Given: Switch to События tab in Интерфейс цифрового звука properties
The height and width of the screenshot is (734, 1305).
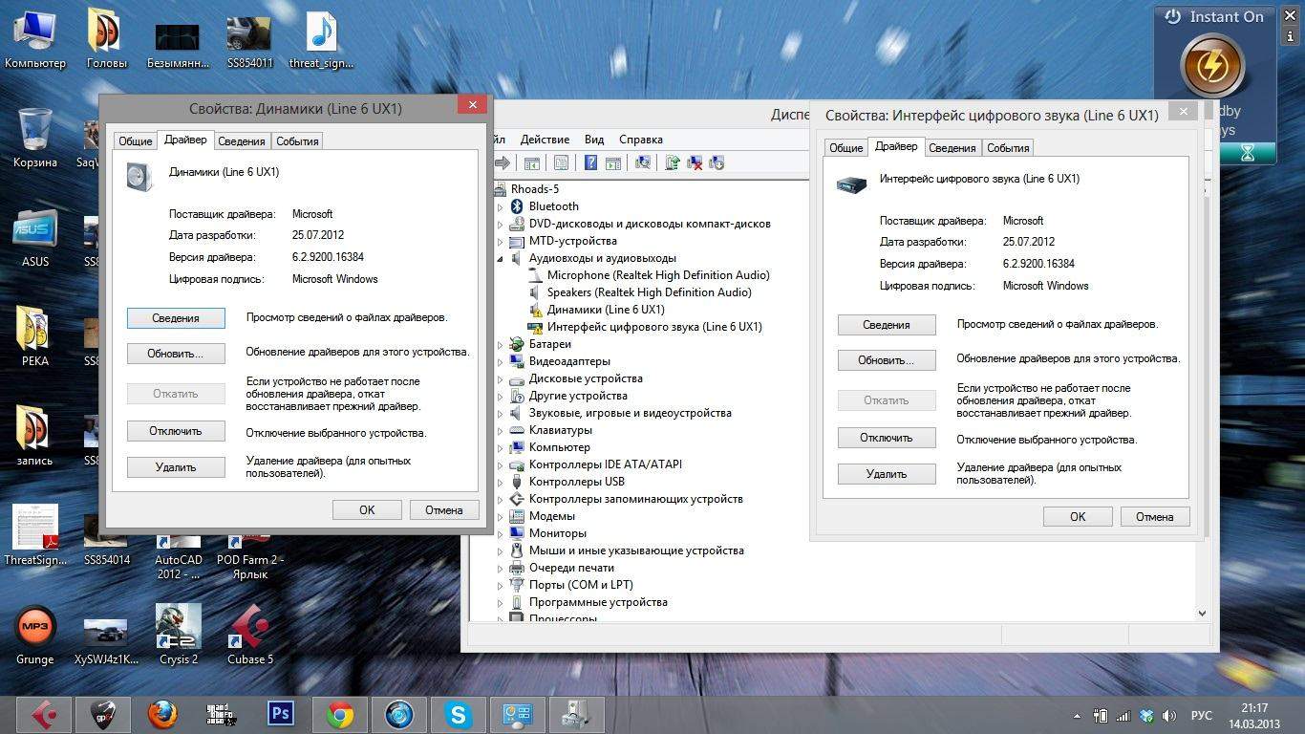Looking at the screenshot, I should pyautogui.click(x=1008, y=147).
